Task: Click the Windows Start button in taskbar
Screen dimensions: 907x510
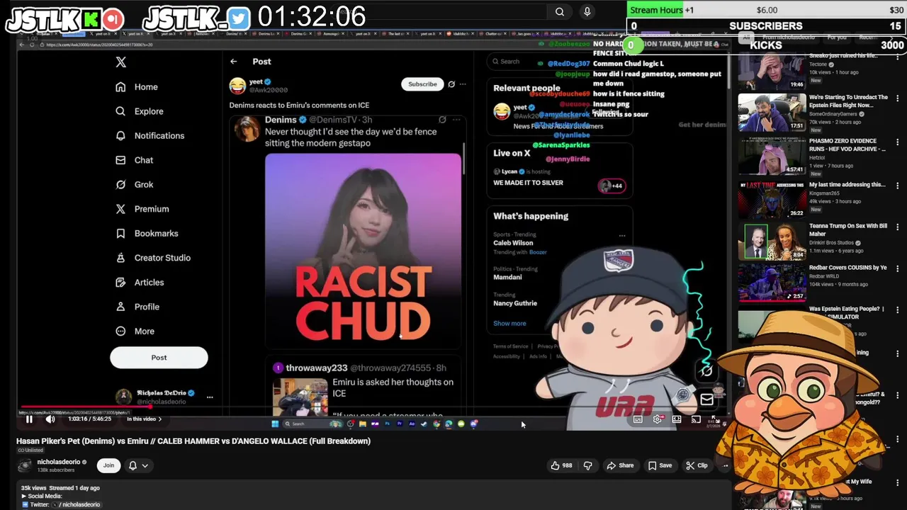Action: click(275, 424)
